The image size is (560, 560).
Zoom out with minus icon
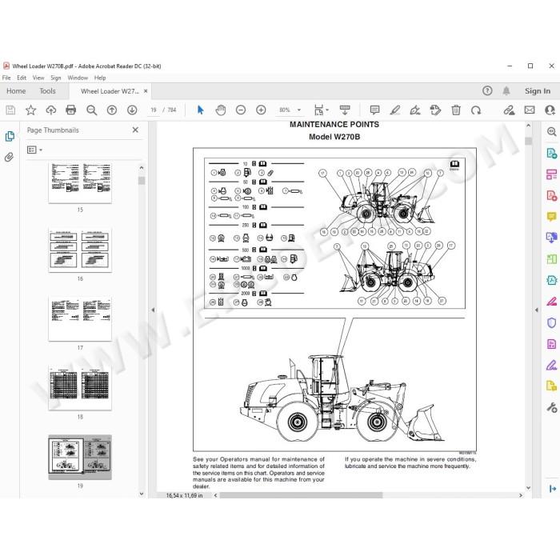click(241, 110)
